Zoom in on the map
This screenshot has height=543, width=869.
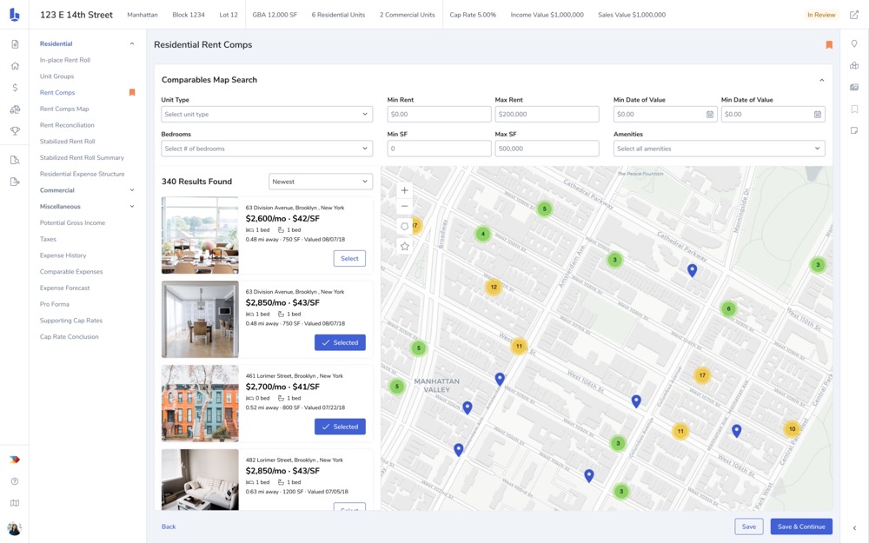click(x=404, y=190)
